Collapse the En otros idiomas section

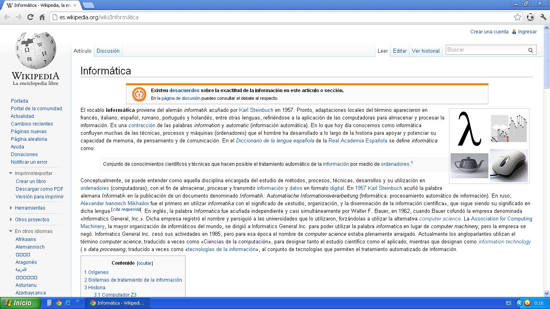tap(11, 231)
